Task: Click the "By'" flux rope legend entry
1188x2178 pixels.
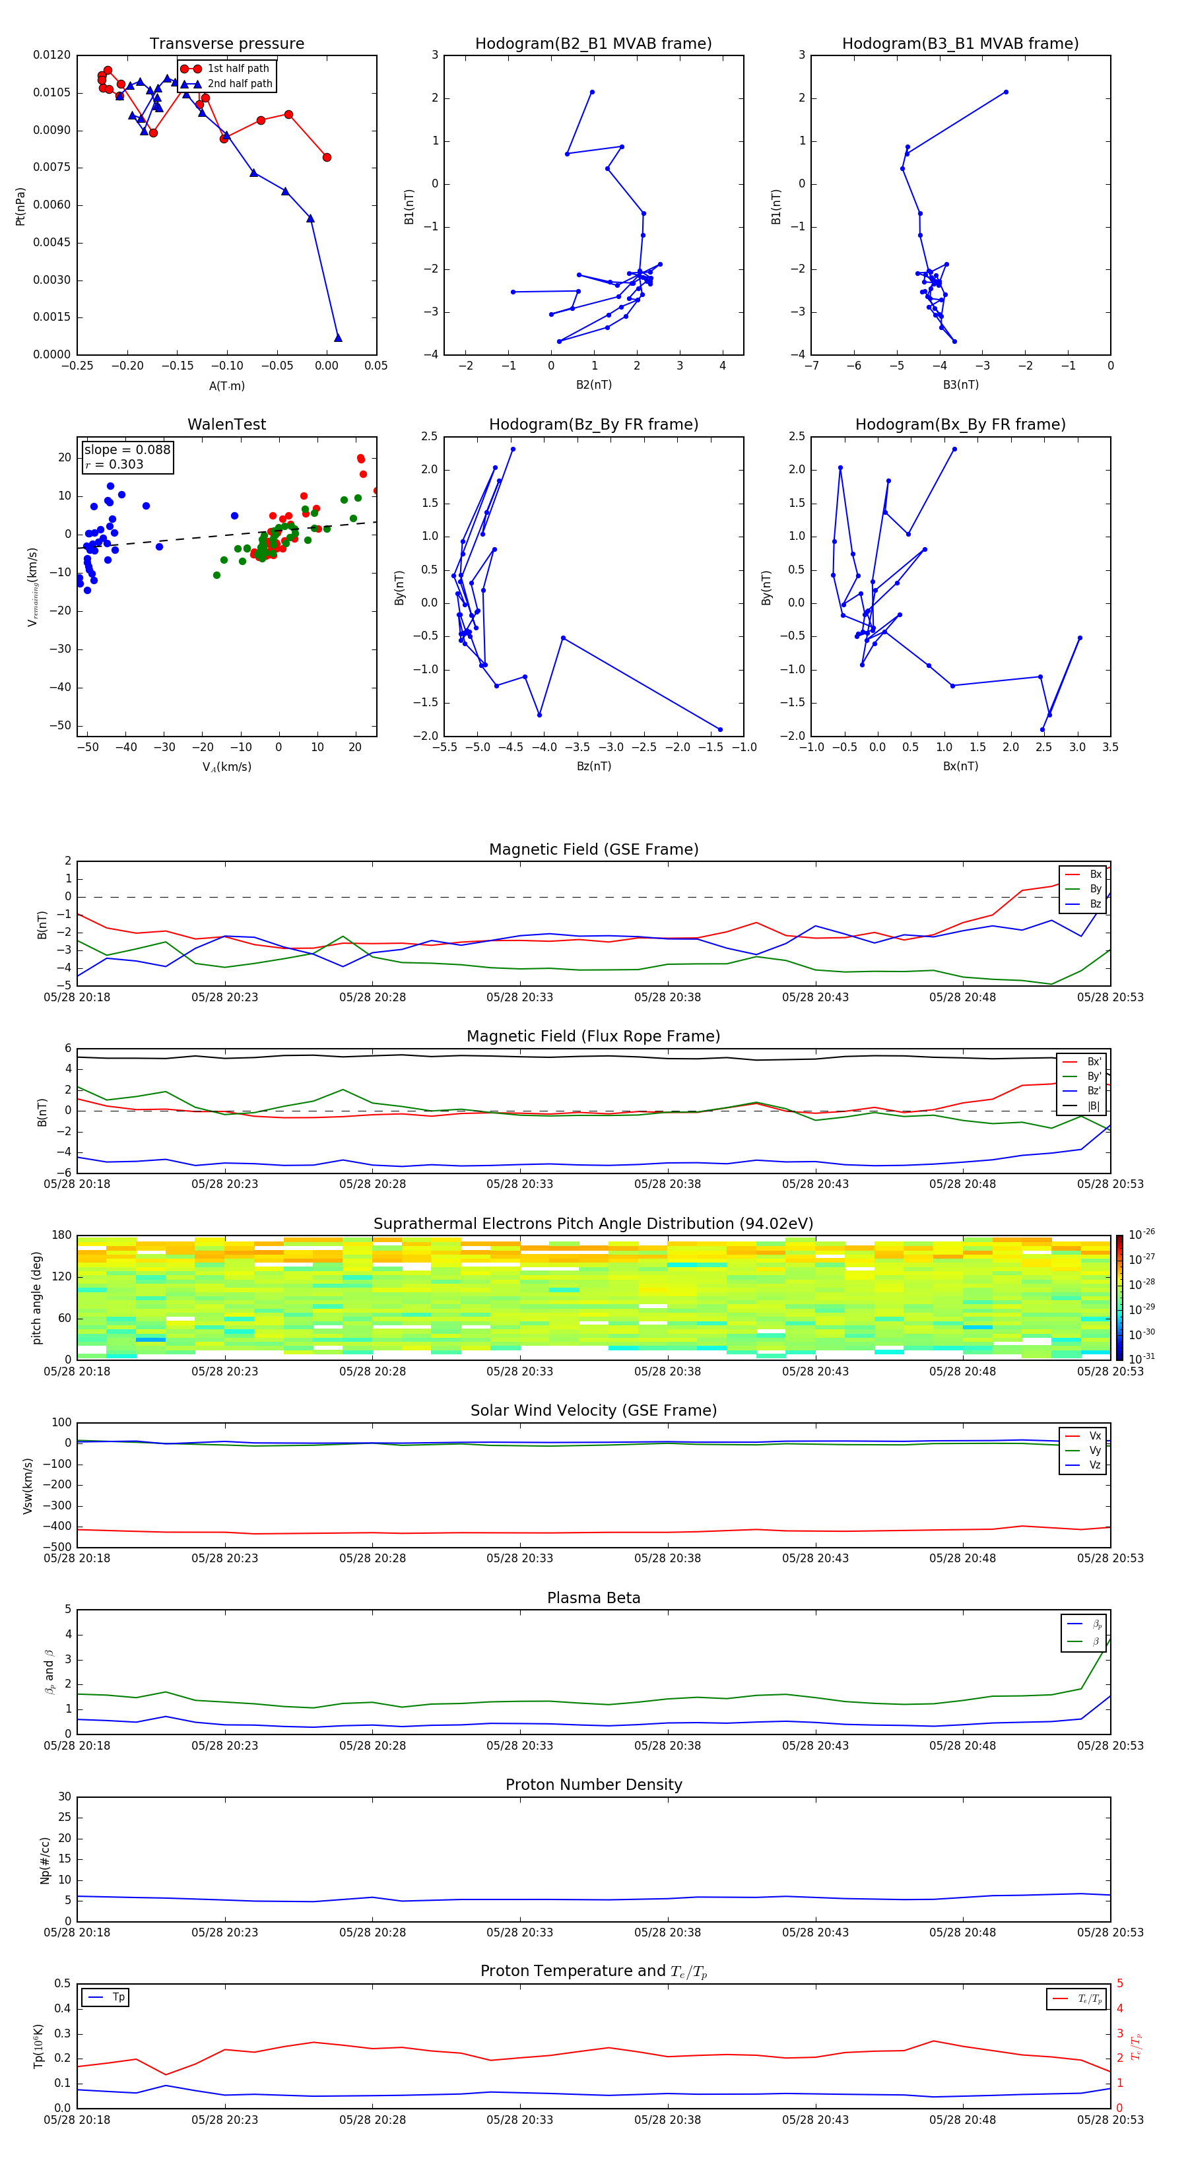Action: [x=1082, y=1076]
